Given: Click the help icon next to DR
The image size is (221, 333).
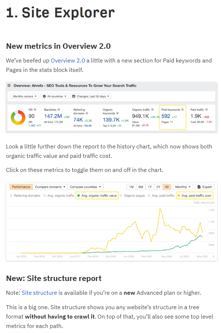Looking at the screenshot, I should coord(35,109).
